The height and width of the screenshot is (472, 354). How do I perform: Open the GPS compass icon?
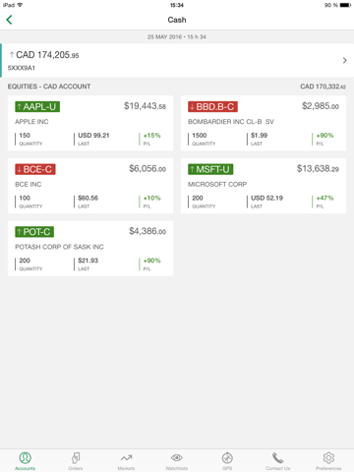[227, 457]
